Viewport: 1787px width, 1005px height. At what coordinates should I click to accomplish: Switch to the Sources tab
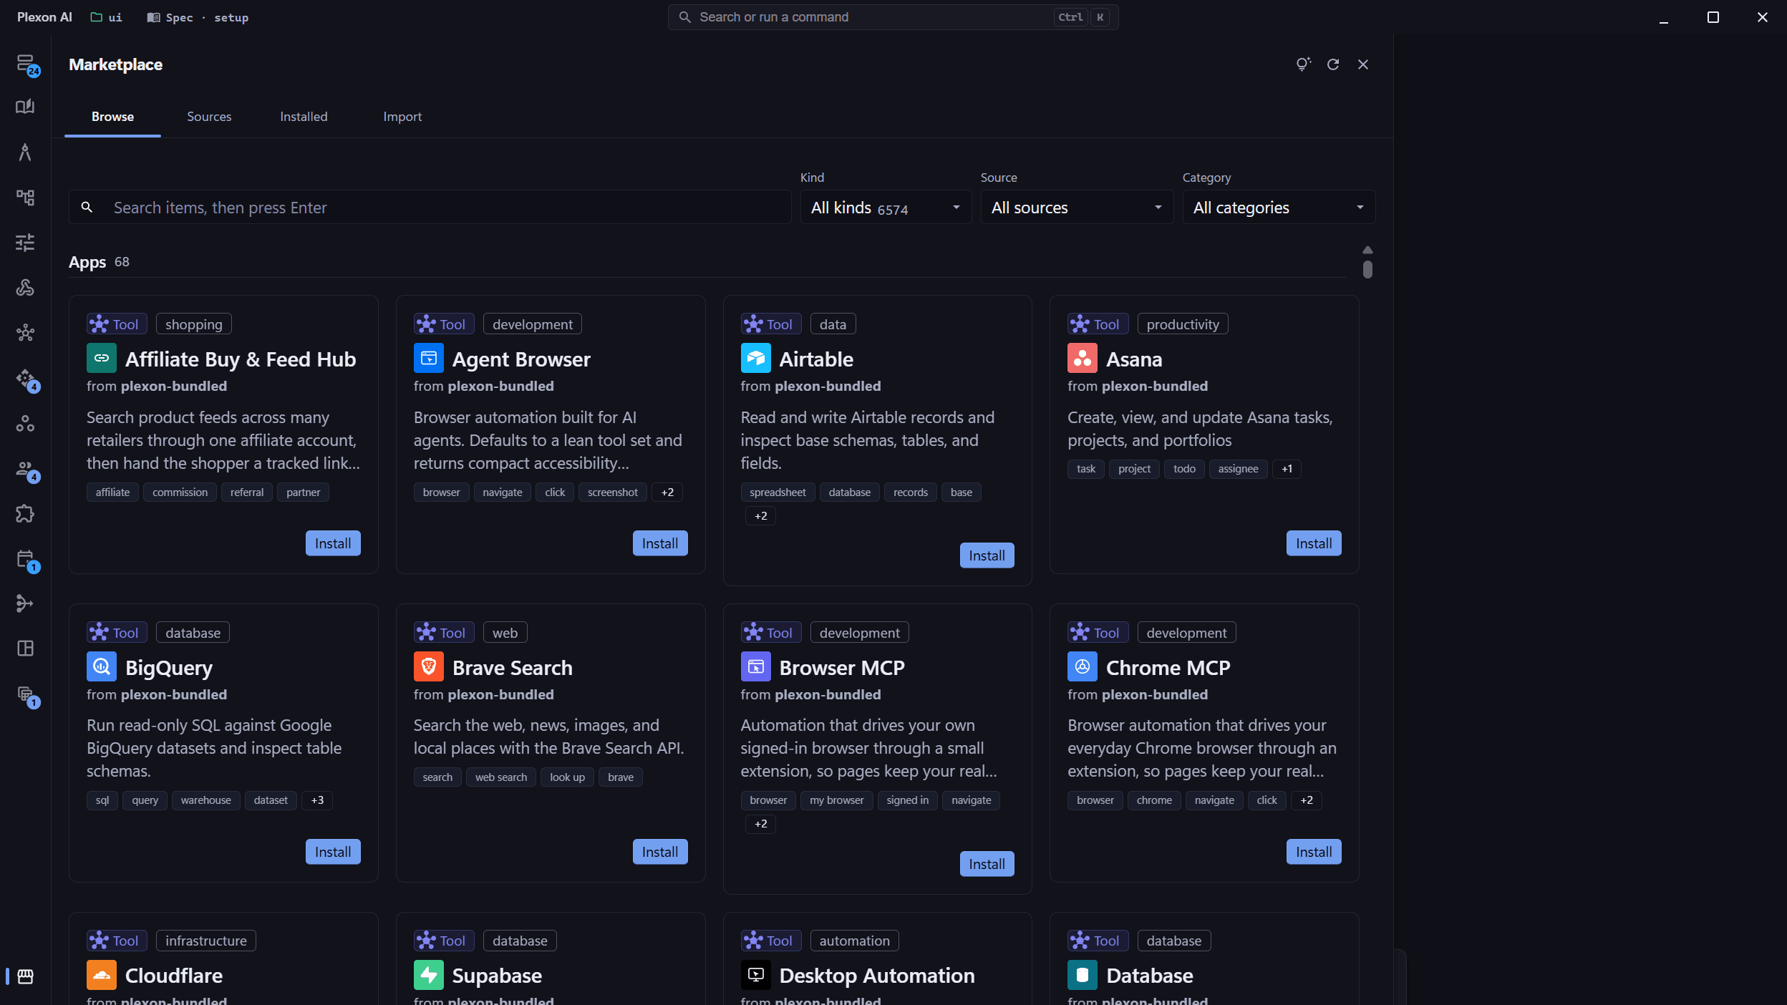[x=209, y=117]
